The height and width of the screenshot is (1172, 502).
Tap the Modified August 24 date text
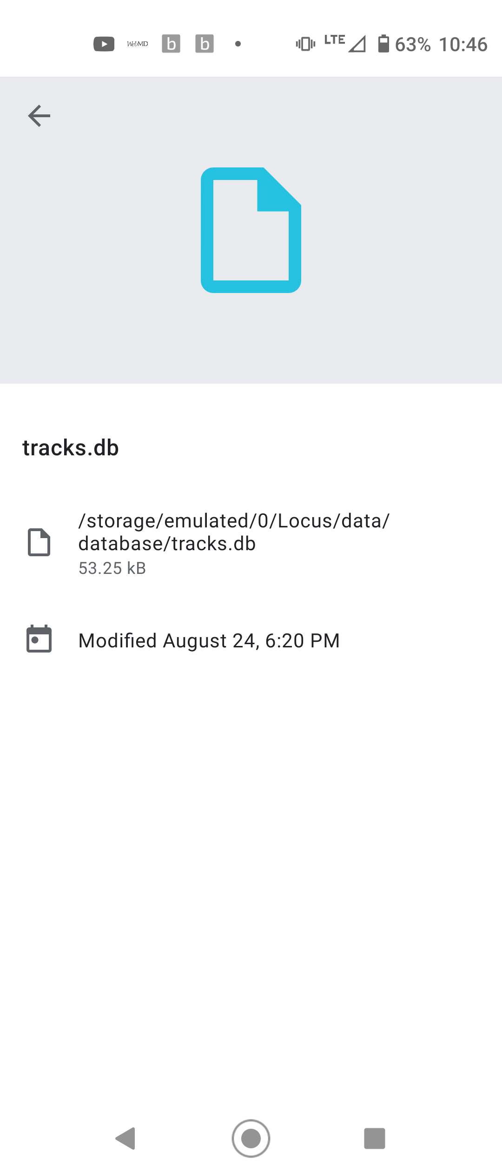[x=209, y=641]
